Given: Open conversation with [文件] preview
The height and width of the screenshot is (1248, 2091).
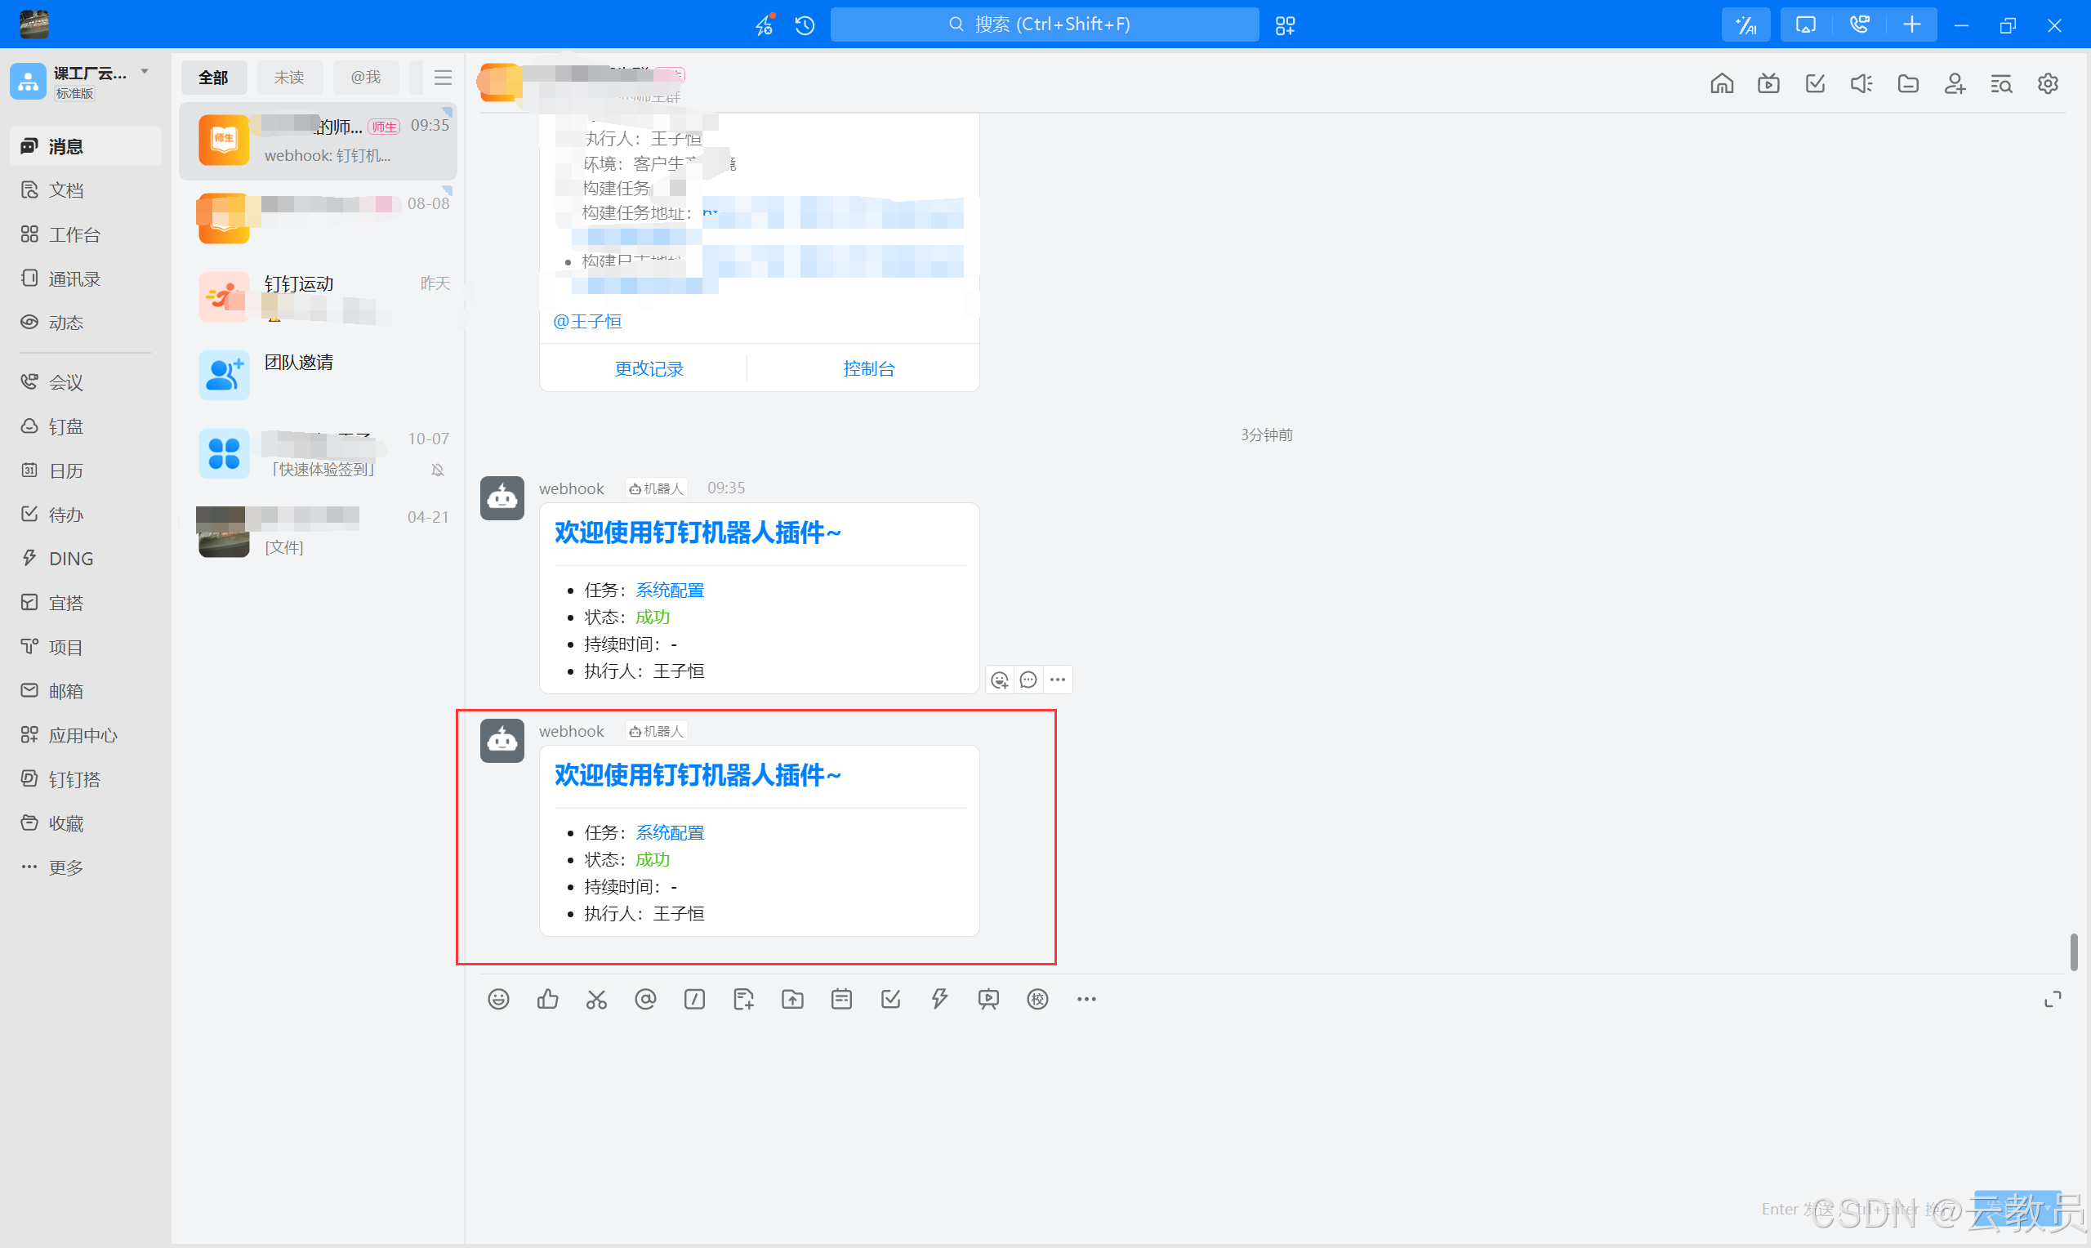Looking at the screenshot, I should pos(319,533).
